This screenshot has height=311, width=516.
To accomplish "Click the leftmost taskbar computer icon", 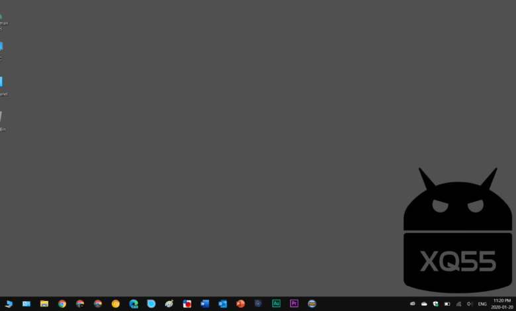I will [9, 304].
